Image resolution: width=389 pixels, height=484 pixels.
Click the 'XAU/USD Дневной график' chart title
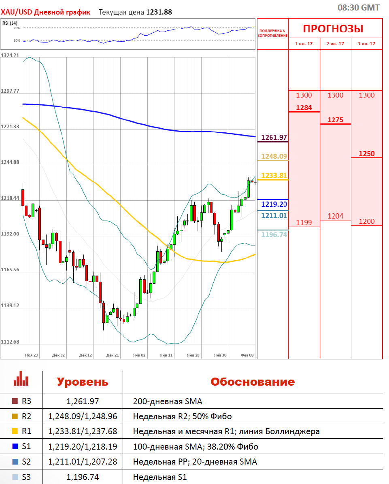(45, 12)
